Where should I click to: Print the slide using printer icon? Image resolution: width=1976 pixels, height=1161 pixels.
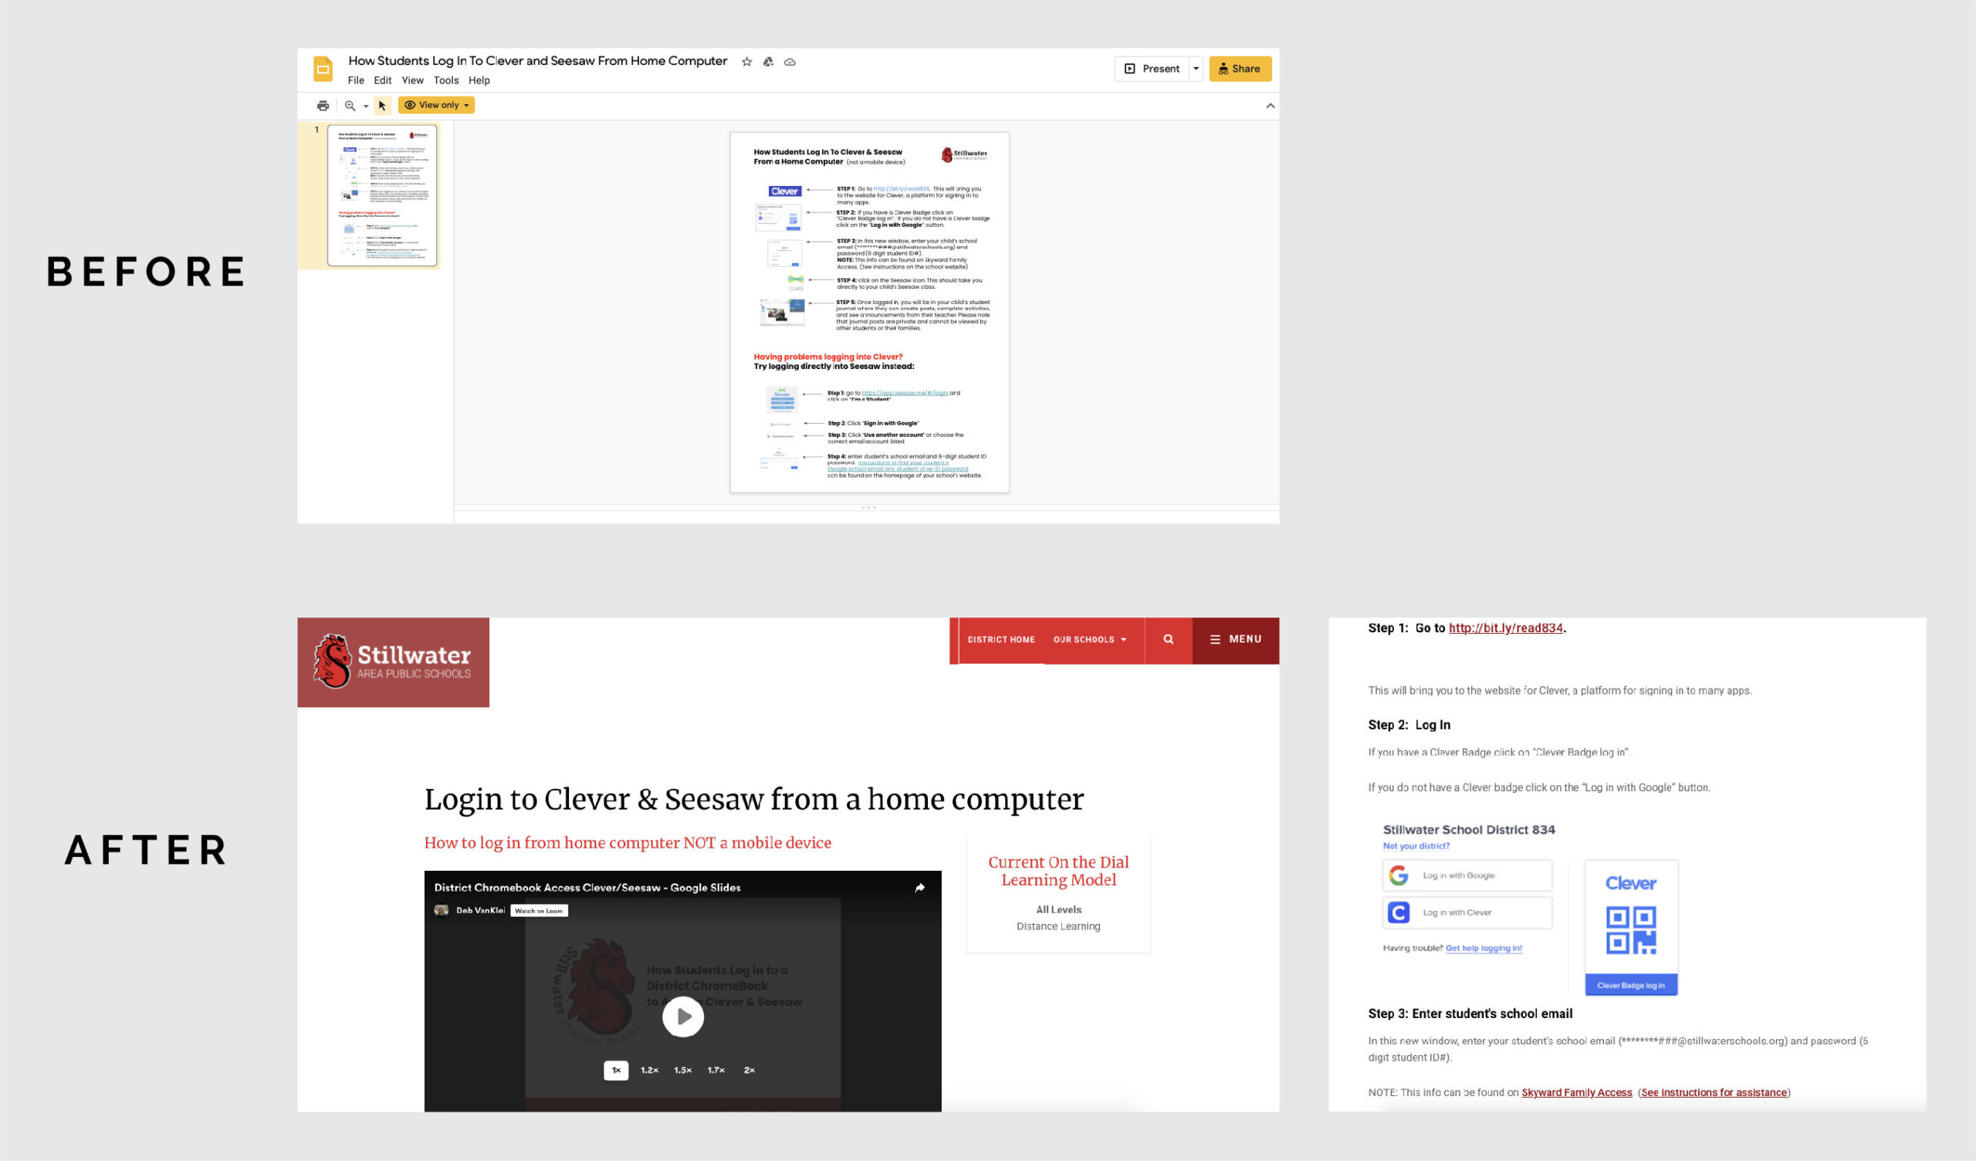(x=323, y=105)
